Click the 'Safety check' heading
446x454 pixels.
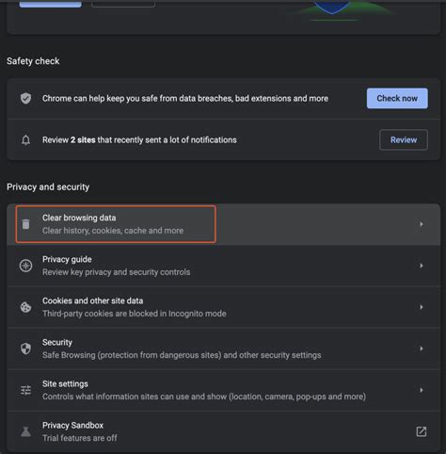coord(33,61)
